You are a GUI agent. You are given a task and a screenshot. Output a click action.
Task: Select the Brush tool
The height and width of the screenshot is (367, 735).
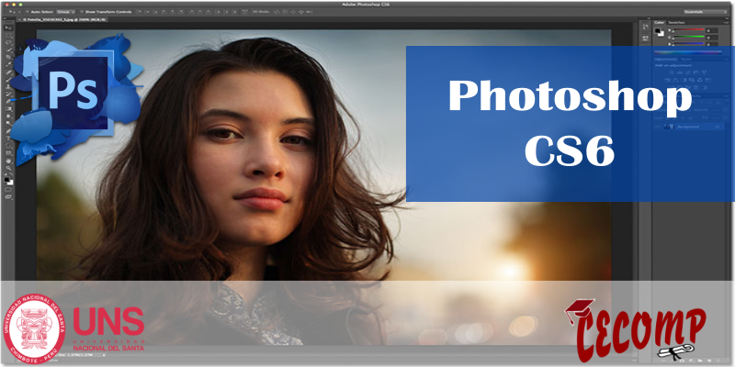[x=8, y=80]
